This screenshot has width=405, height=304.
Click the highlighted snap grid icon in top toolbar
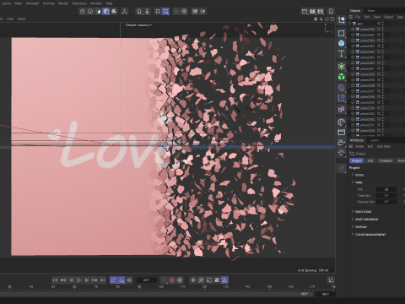click(165, 11)
